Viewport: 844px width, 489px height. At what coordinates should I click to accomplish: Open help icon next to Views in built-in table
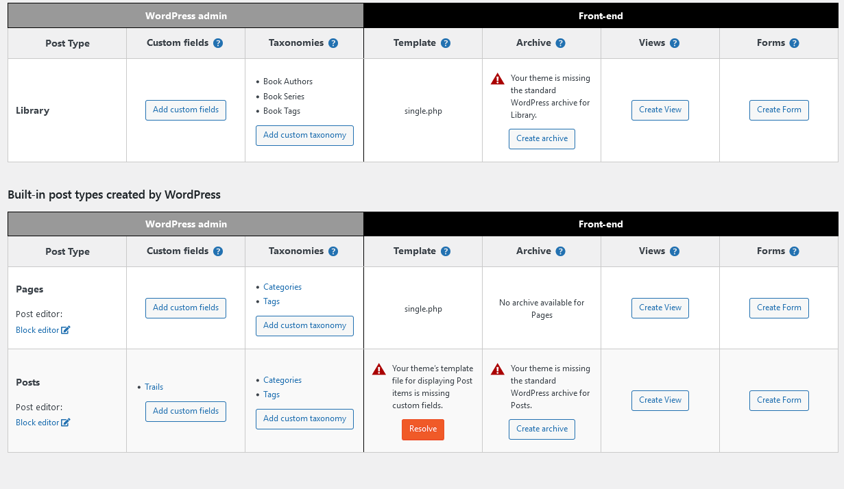click(x=675, y=251)
